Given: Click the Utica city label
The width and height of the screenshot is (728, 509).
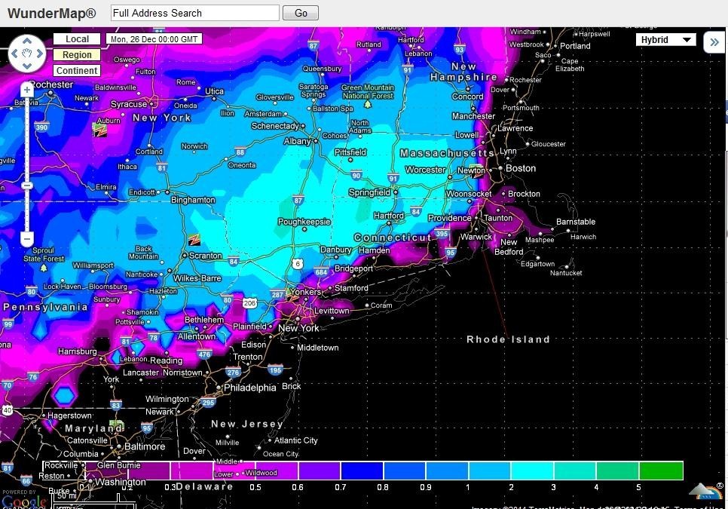Looking at the screenshot, I should 215,91.
